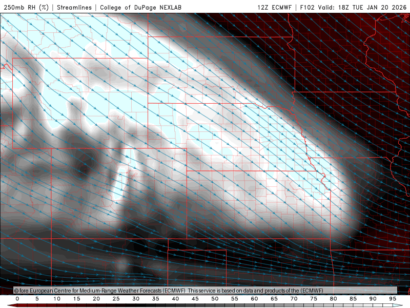Click the 'F102' forecast hour label
The image size is (410, 308).
[307, 7]
